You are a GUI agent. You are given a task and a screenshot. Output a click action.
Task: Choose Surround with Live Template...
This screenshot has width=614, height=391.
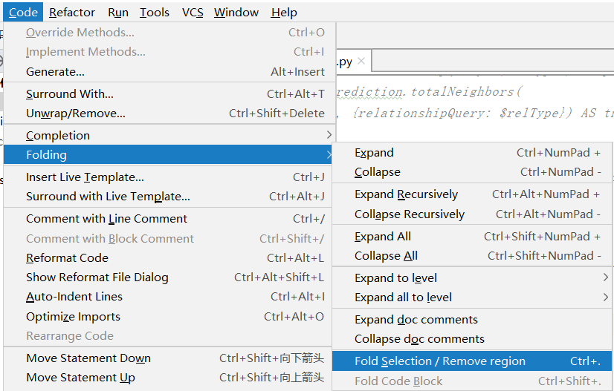pos(167,197)
